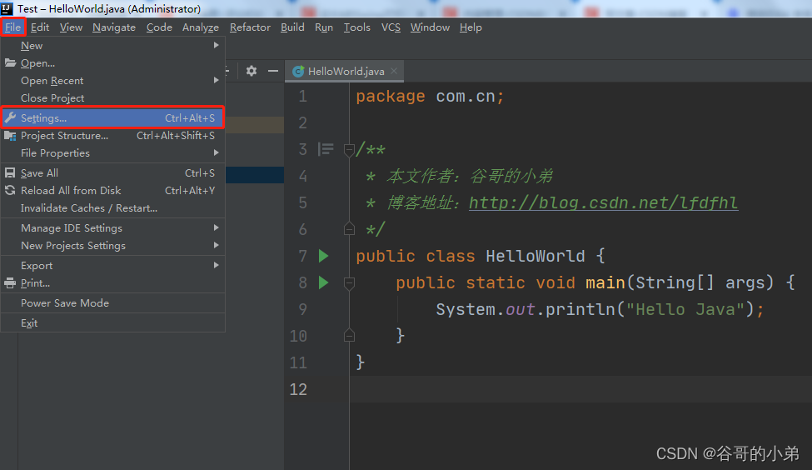Click the printer icon beside Print
Screen dimensions: 812x470
(10, 283)
